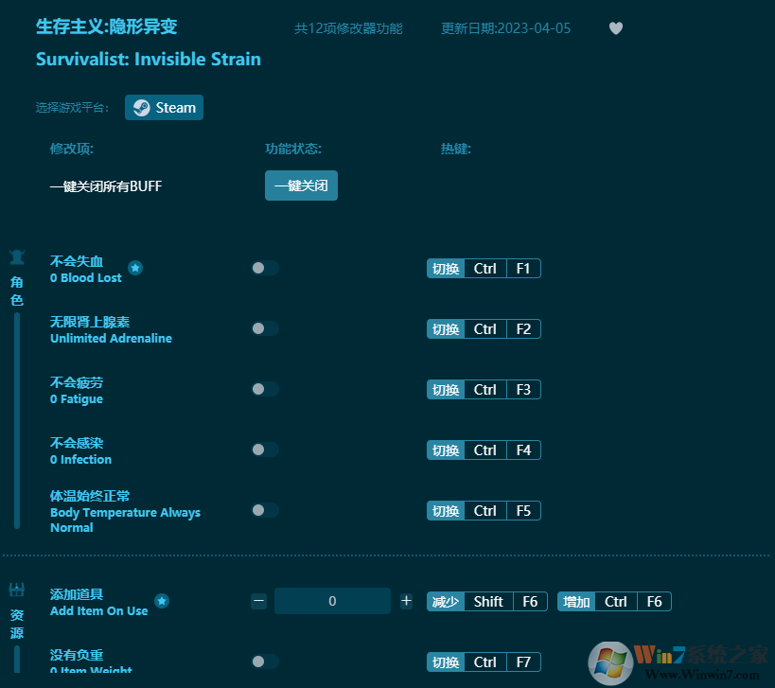Click the plus stepper for Add Item On Use
Screen dimensions: 775x688
(406, 600)
